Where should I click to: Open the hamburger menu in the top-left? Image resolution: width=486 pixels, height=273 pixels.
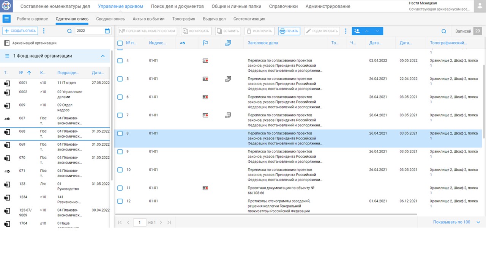(6, 19)
